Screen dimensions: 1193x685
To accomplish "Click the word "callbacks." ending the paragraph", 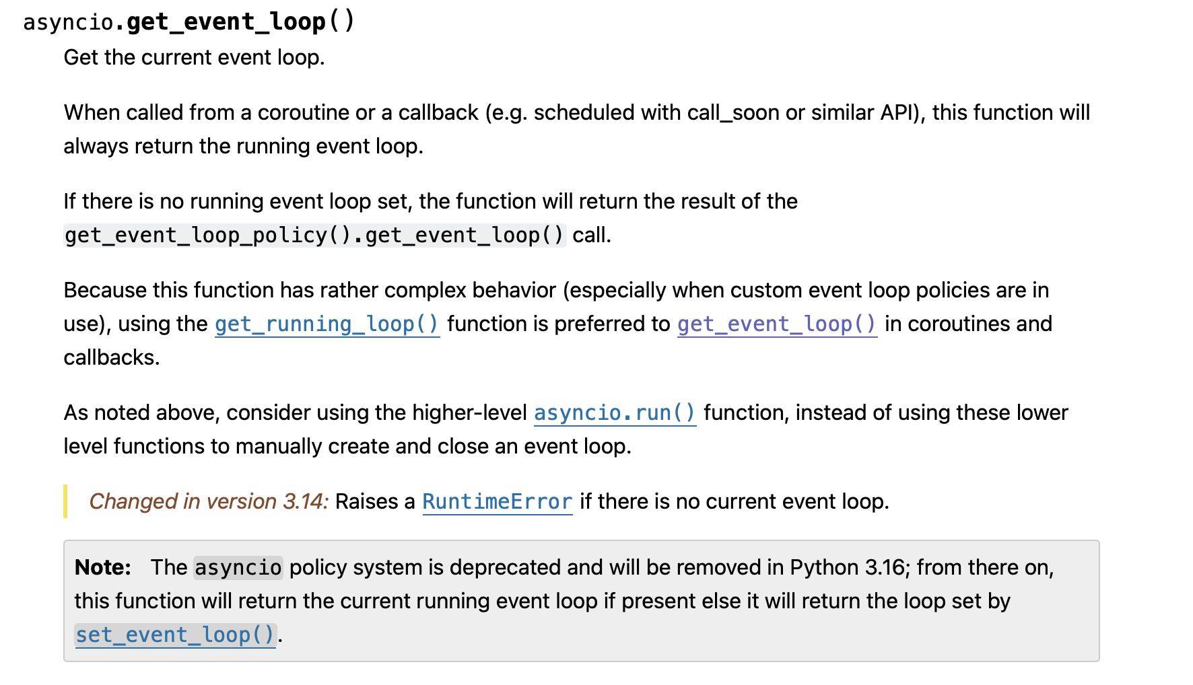I will point(112,358).
